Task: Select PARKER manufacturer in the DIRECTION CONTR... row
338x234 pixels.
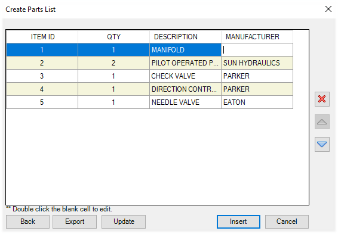Action: pos(257,89)
